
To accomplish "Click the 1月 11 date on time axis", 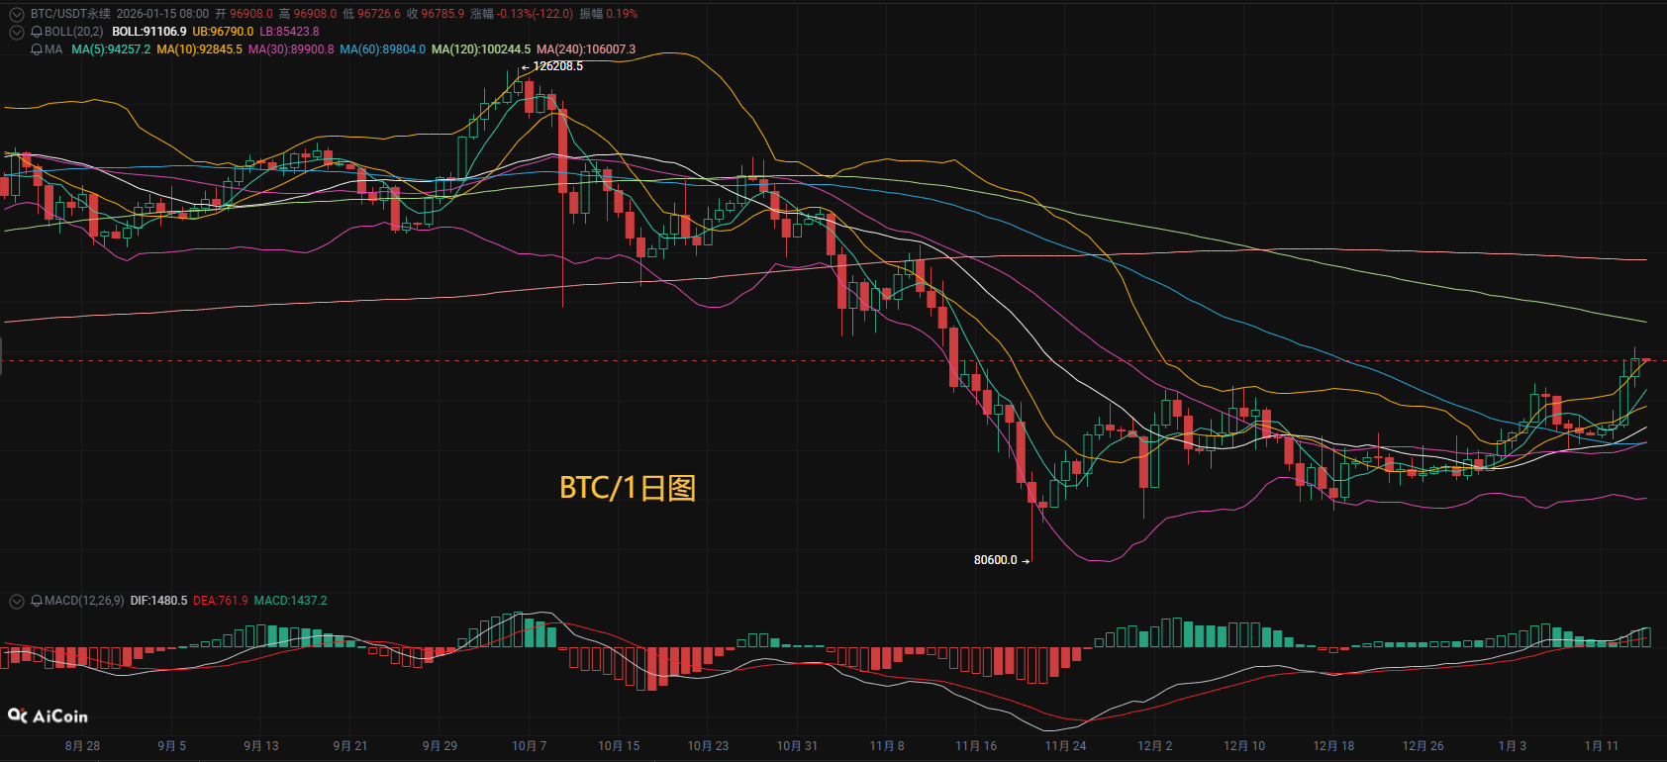I will [1602, 746].
